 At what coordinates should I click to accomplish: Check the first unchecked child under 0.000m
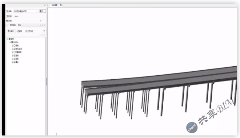(x=15, y=46)
